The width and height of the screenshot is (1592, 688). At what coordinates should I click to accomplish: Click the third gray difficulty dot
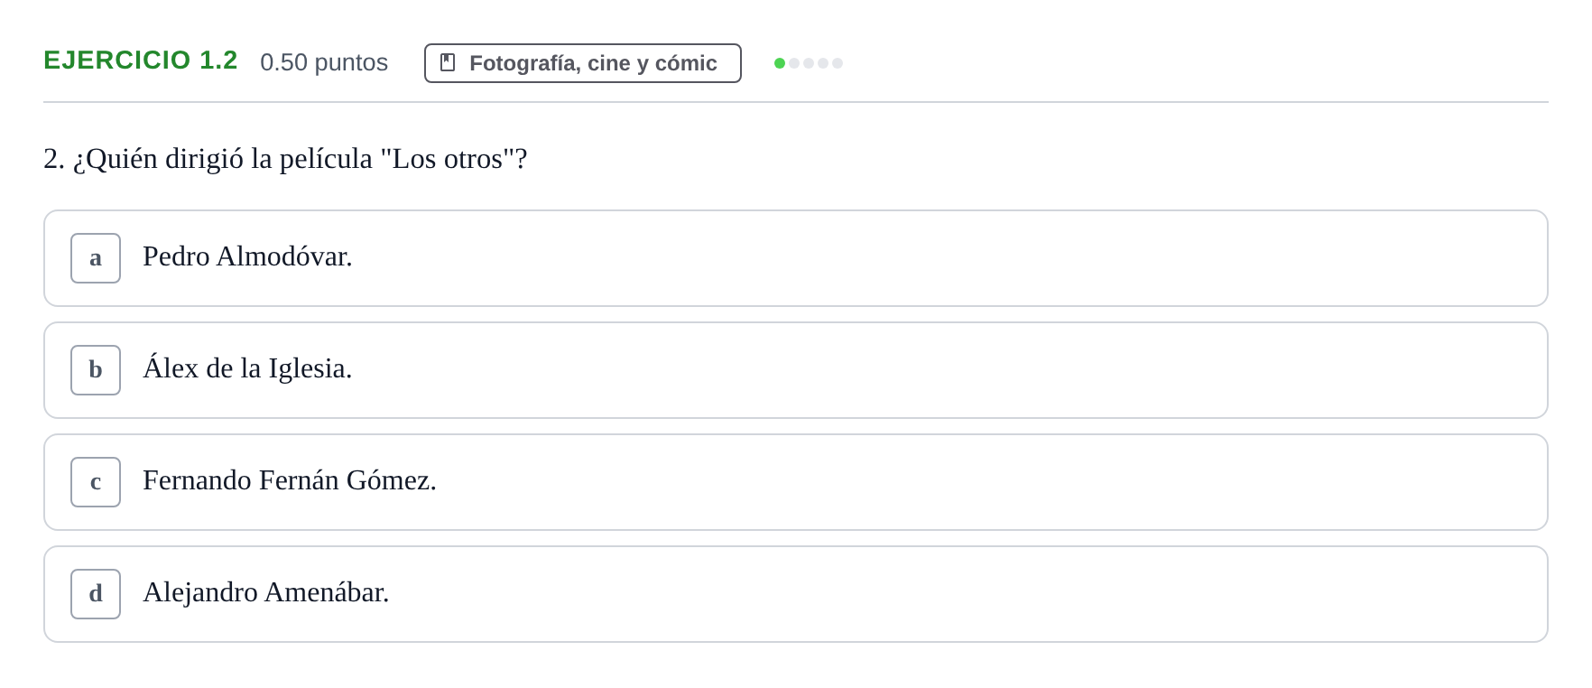coord(809,63)
